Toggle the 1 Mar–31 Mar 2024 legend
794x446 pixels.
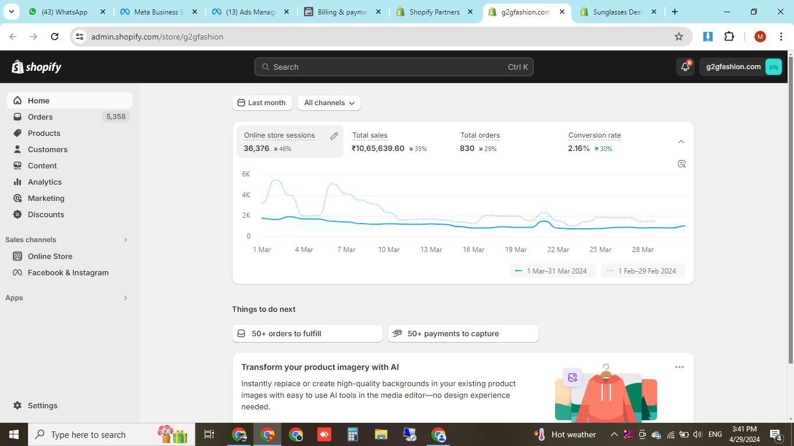550,271
